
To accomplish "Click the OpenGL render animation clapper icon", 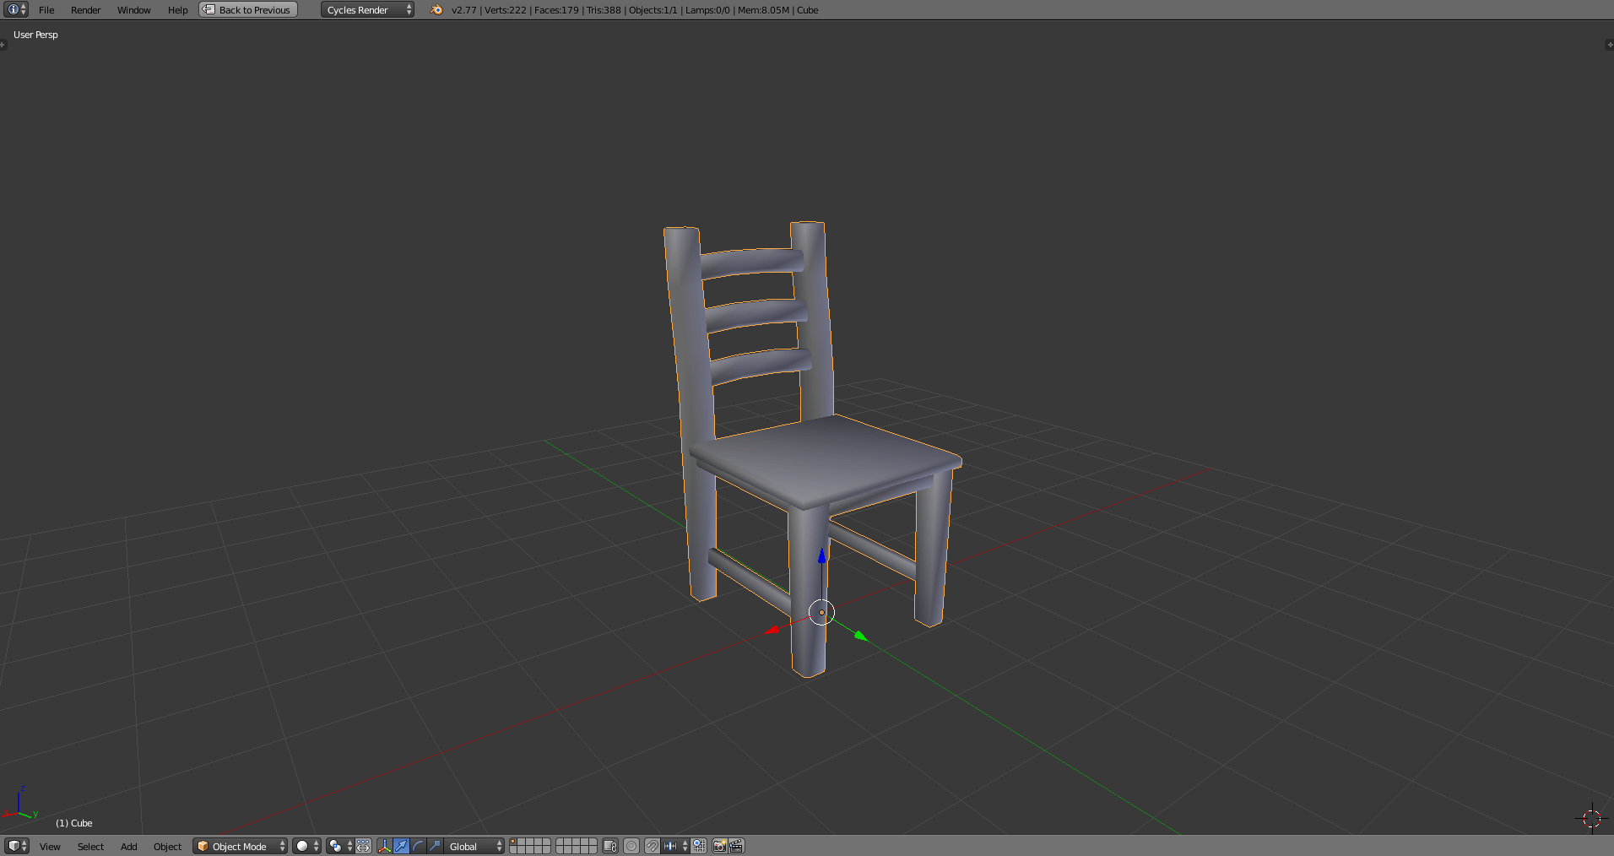I will tap(736, 846).
